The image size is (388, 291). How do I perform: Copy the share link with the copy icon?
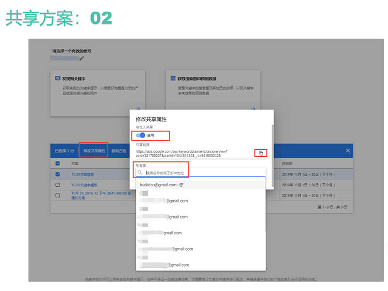261,153
